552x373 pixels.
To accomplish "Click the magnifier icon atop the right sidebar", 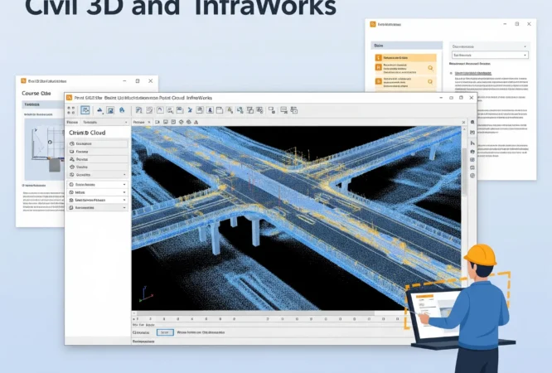I will tap(472, 122).
